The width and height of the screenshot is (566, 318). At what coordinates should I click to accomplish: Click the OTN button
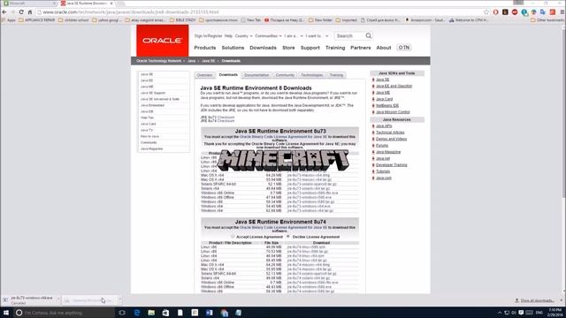tap(404, 48)
